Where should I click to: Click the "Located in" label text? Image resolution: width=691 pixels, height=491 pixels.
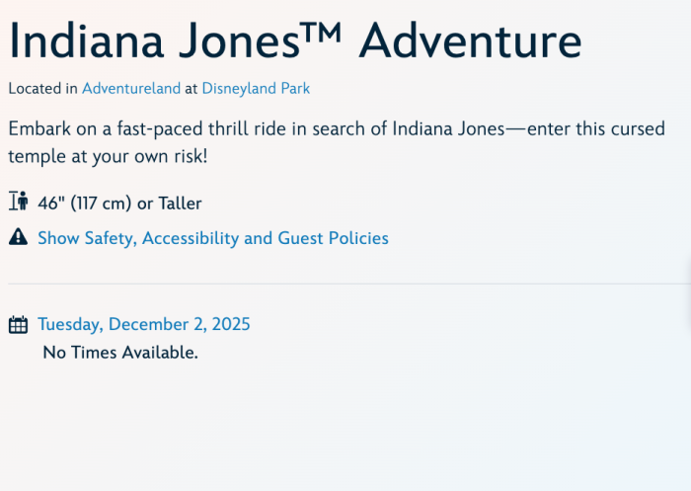coord(43,88)
